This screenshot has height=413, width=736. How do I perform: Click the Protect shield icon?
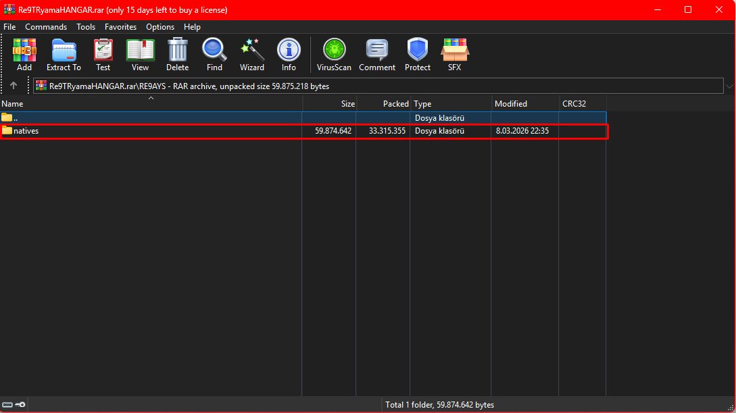click(x=418, y=55)
